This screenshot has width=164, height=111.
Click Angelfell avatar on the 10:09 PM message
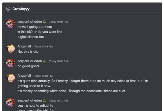coord(11,78)
